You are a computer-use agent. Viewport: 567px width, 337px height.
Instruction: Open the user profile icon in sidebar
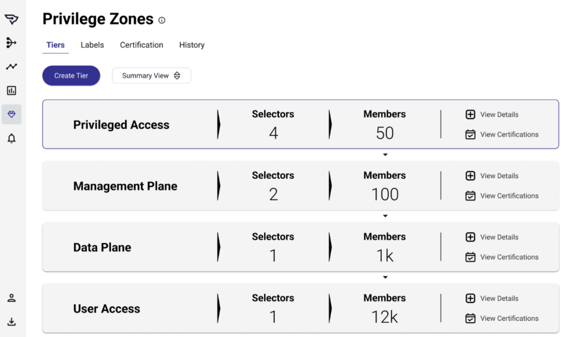(x=11, y=298)
